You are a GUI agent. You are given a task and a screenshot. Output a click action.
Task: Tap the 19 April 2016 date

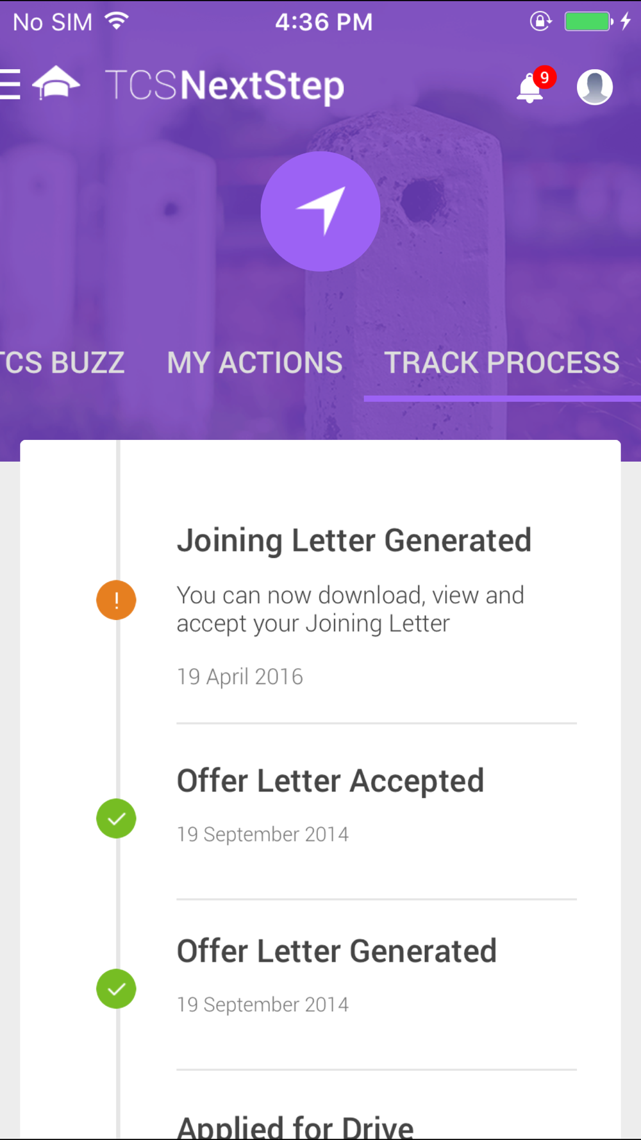240,676
